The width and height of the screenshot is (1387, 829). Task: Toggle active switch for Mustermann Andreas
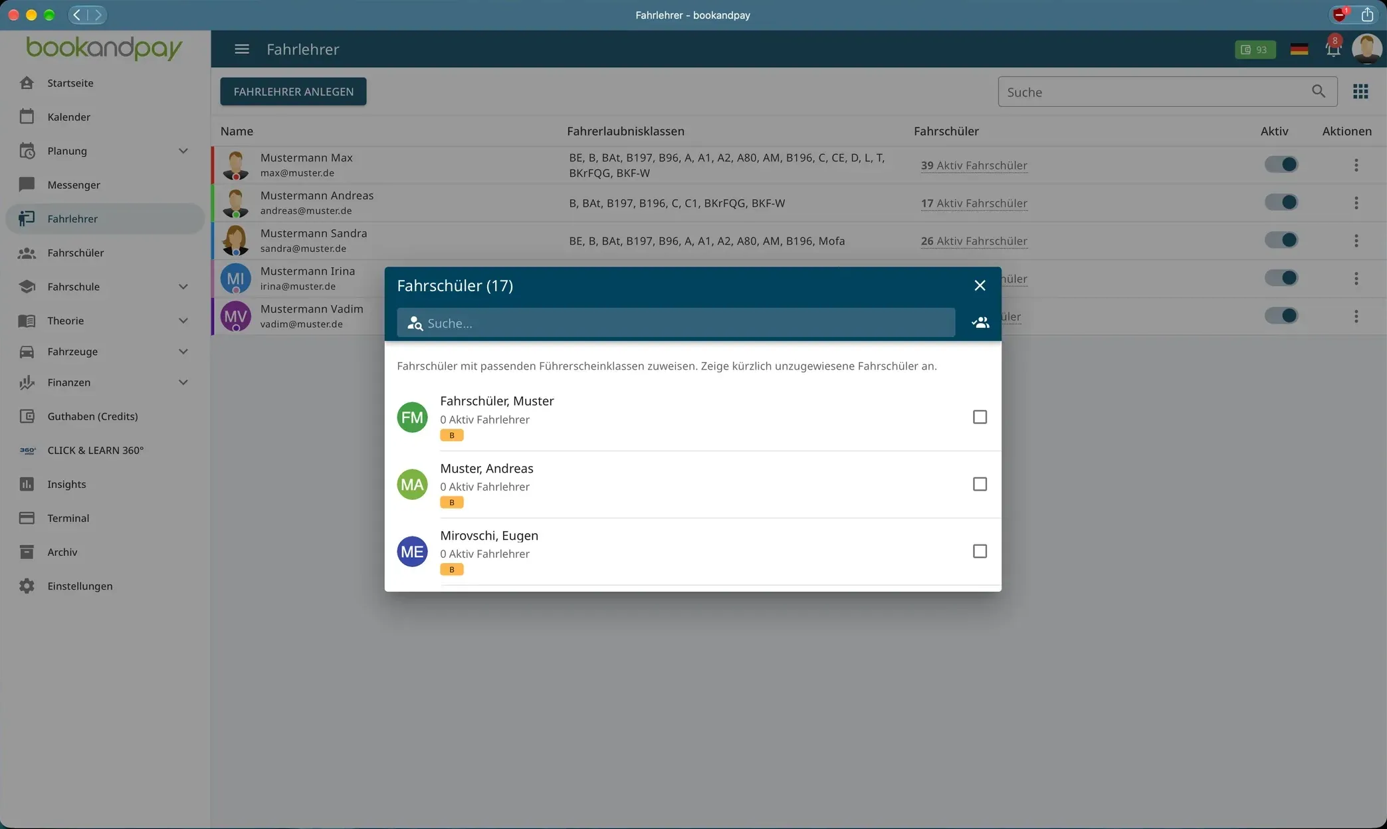pyautogui.click(x=1281, y=202)
